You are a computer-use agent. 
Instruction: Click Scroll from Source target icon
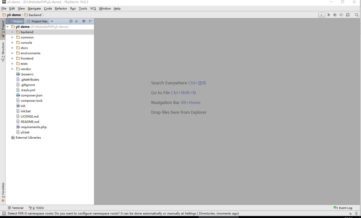pyautogui.click(x=71, y=21)
